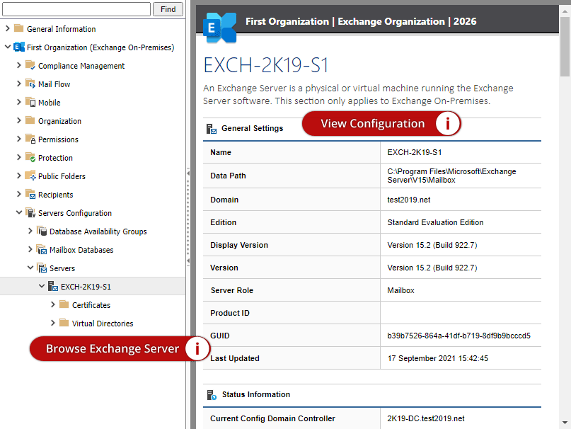Select Mailbox Databases in the tree

pos(81,250)
